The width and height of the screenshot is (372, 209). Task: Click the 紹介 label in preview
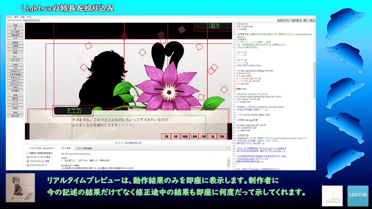tap(215, 26)
